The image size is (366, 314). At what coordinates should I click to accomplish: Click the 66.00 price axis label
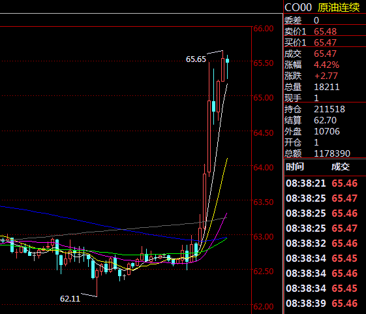[264, 29]
